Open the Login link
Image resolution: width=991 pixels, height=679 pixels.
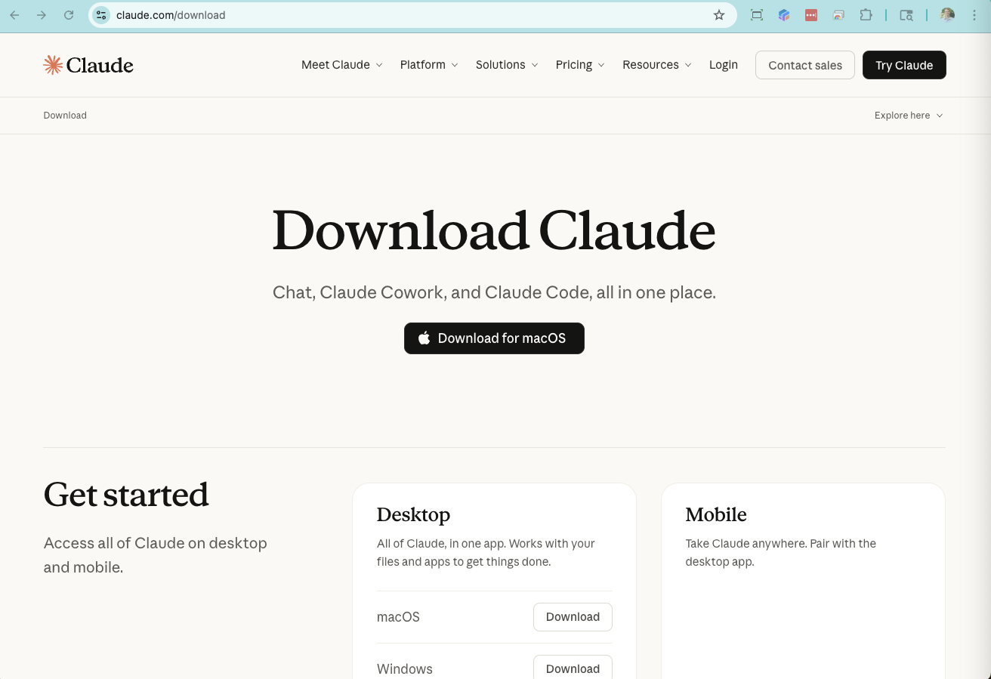click(x=724, y=65)
